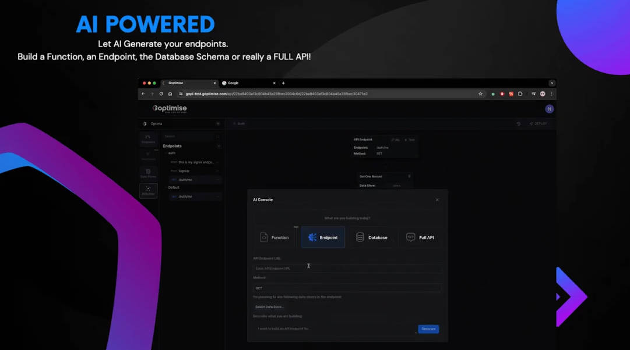The image size is (630, 350).
Task: Open the Method GET dropdown
Action: (347, 288)
